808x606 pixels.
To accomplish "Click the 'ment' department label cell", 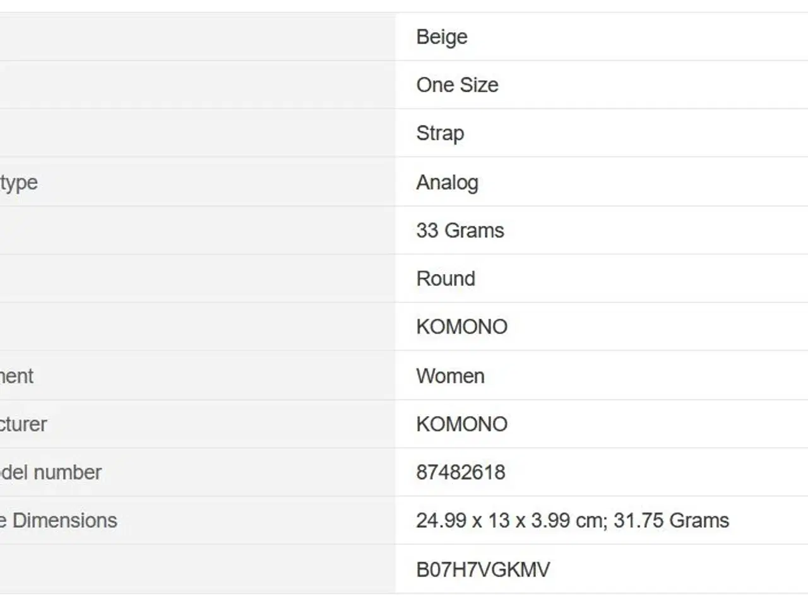I will [x=198, y=376].
